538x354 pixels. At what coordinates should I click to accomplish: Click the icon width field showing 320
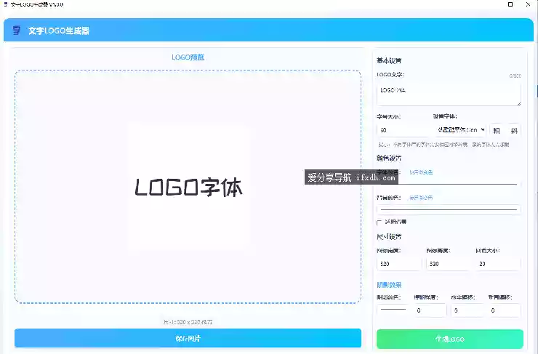(x=398, y=265)
